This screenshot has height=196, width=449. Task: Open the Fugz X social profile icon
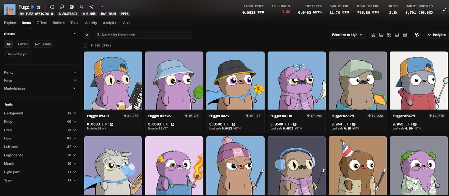pyautogui.click(x=82, y=7)
